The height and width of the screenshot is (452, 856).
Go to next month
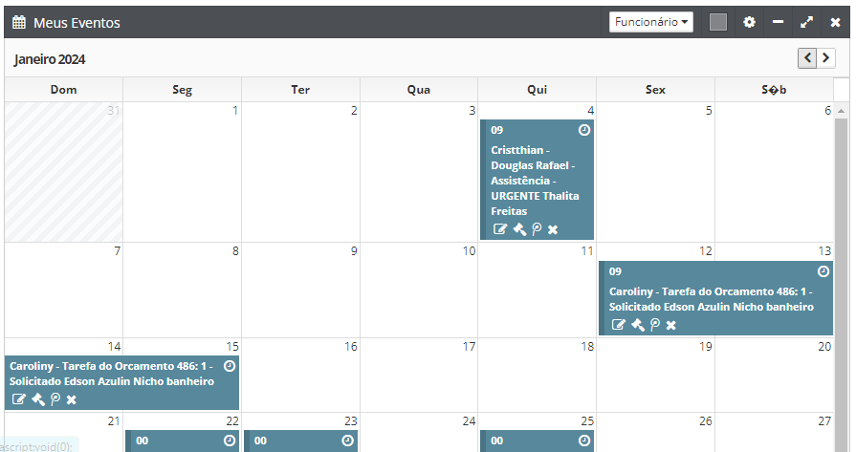click(825, 58)
